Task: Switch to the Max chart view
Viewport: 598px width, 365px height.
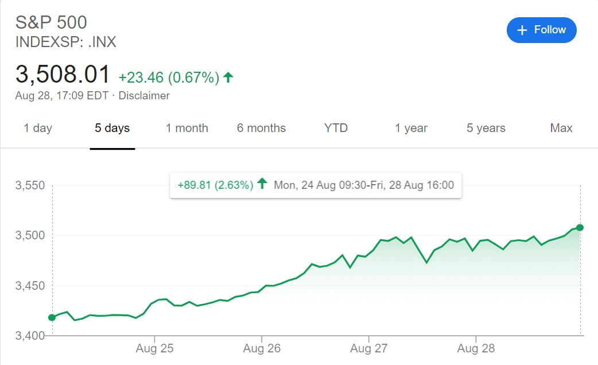Action: [x=561, y=128]
